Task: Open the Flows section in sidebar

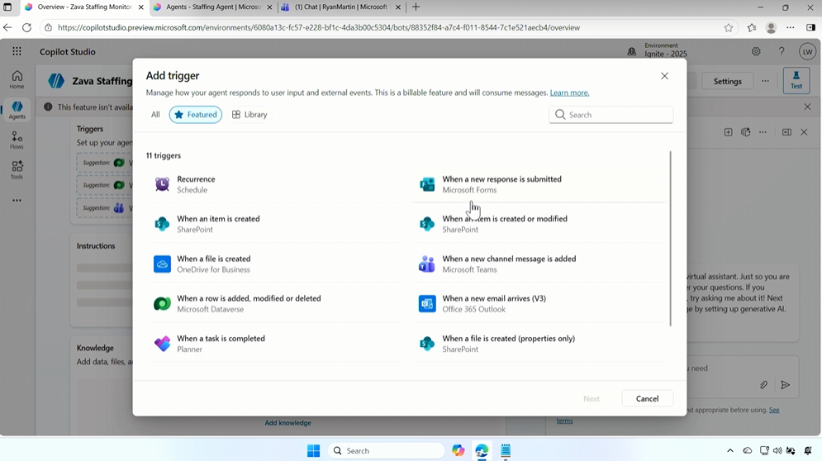Action: click(x=17, y=140)
